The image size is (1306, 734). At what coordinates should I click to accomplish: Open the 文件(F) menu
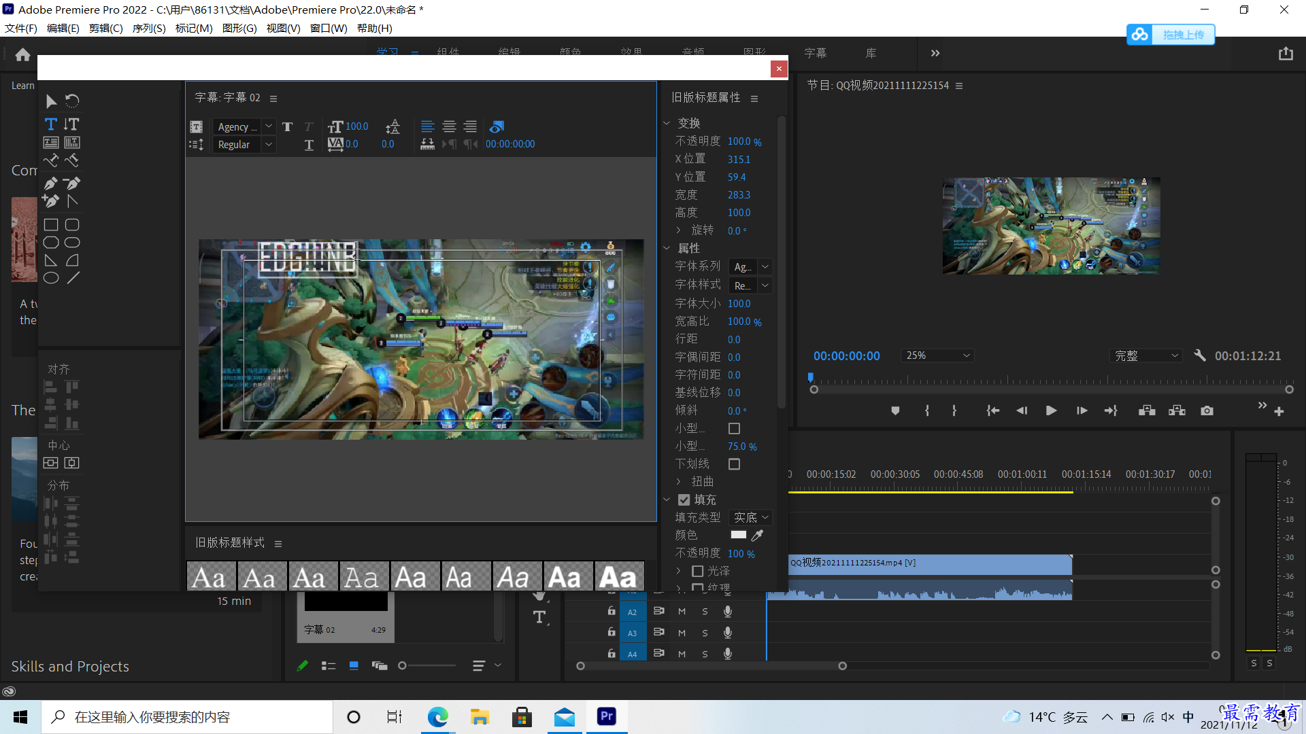[21, 29]
